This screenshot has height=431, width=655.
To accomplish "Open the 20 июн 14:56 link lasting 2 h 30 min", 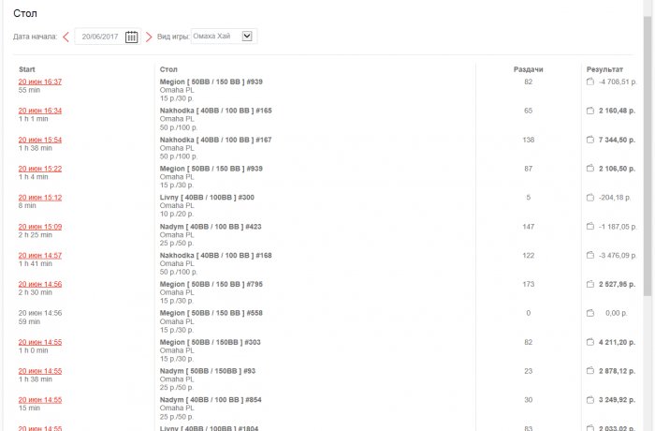I will 40,284.
